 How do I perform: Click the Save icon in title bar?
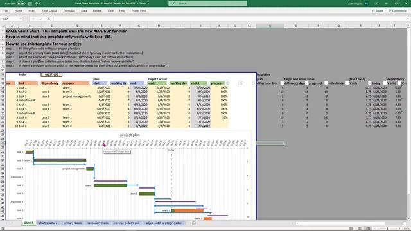click(30, 3)
